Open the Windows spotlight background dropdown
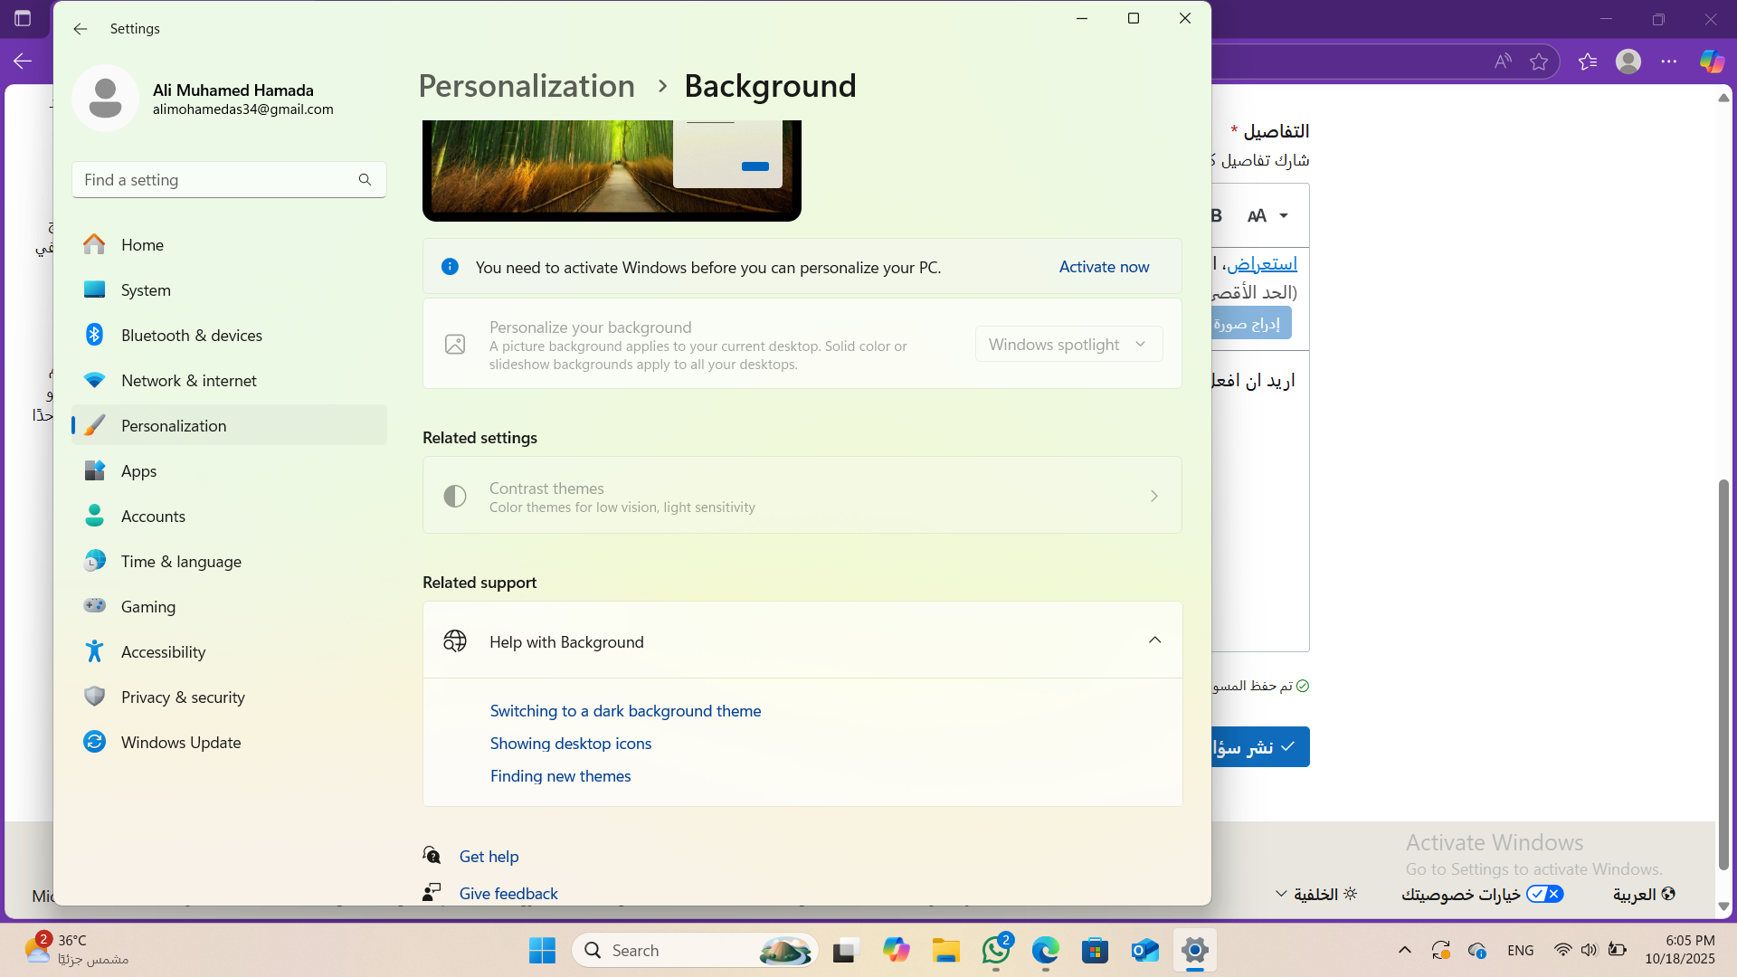Image resolution: width=1737 pixels, height=977 pixels. pos(1068,345)
